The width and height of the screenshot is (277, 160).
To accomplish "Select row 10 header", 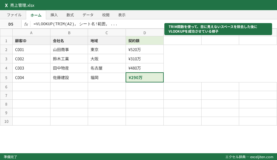I will [6, 121].
